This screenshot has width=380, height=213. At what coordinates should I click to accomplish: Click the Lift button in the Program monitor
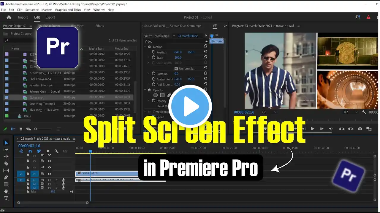[x=342, y=129]
